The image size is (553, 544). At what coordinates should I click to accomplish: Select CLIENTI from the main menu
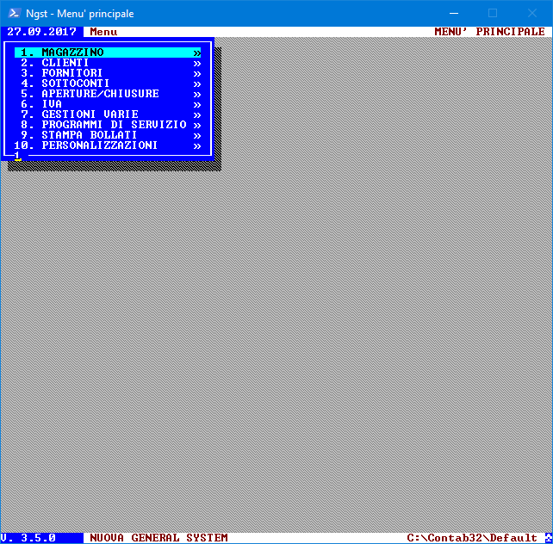pos(65,63)
